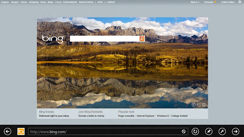Open Join Bing Rewards heading
Viewport: 244px width, 137px height.
coord(90,112)
